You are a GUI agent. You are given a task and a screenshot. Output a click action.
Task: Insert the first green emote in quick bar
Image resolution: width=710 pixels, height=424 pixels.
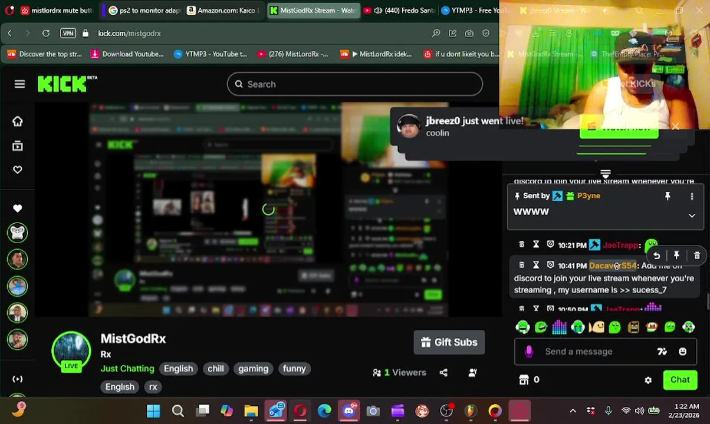coord(522,327)
